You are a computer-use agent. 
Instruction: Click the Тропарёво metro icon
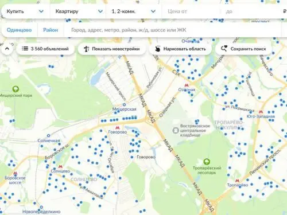pyautogui.click(x=237, y=181)
